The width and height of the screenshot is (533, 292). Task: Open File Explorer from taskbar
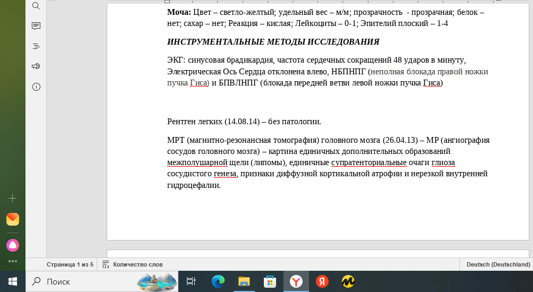pyautogui.click(x=244, y=281)
